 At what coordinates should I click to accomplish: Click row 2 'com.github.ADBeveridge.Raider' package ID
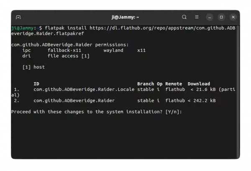click(74, 101)
